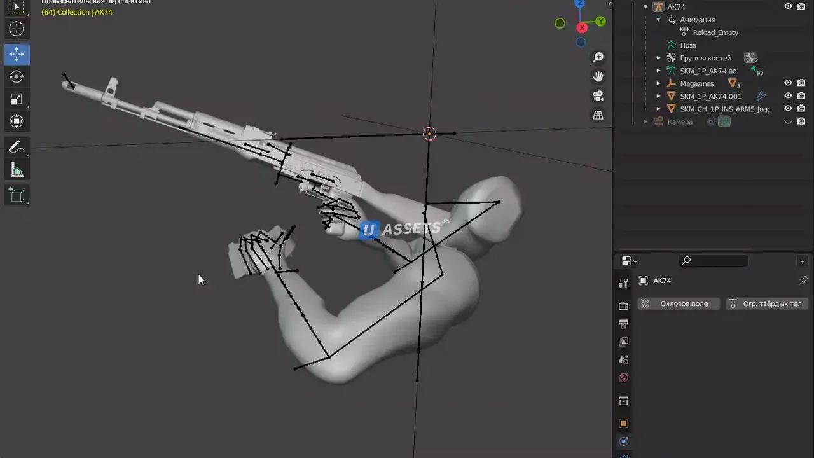Select the Поза item in outliner
Screen dimensions: 814x458
click(688, 45)
